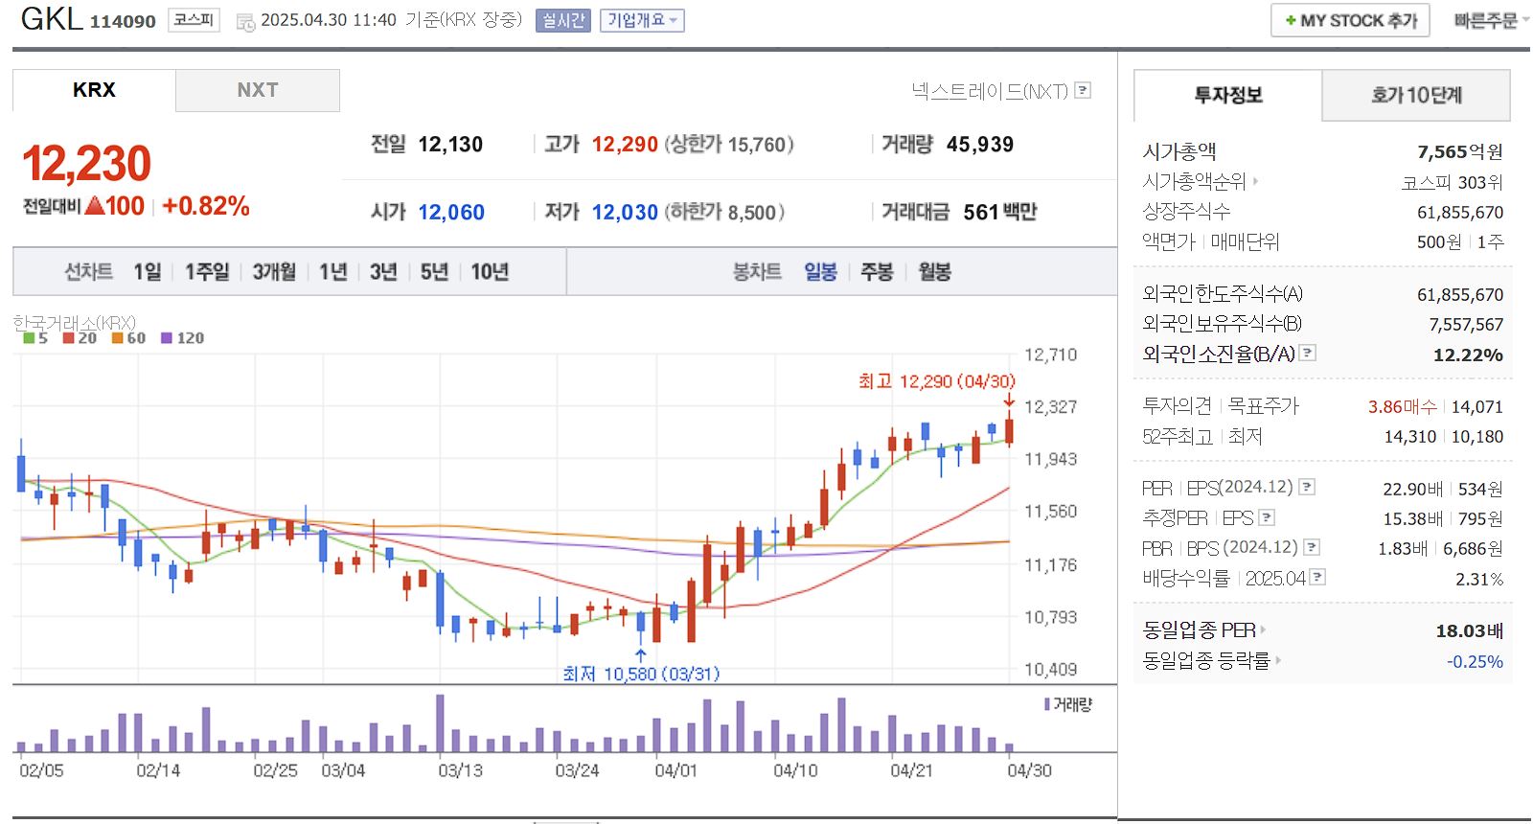This screenshot has height=824, width=1533.
Task: Show the 5년 line chart
Action: tap(434, 272)
